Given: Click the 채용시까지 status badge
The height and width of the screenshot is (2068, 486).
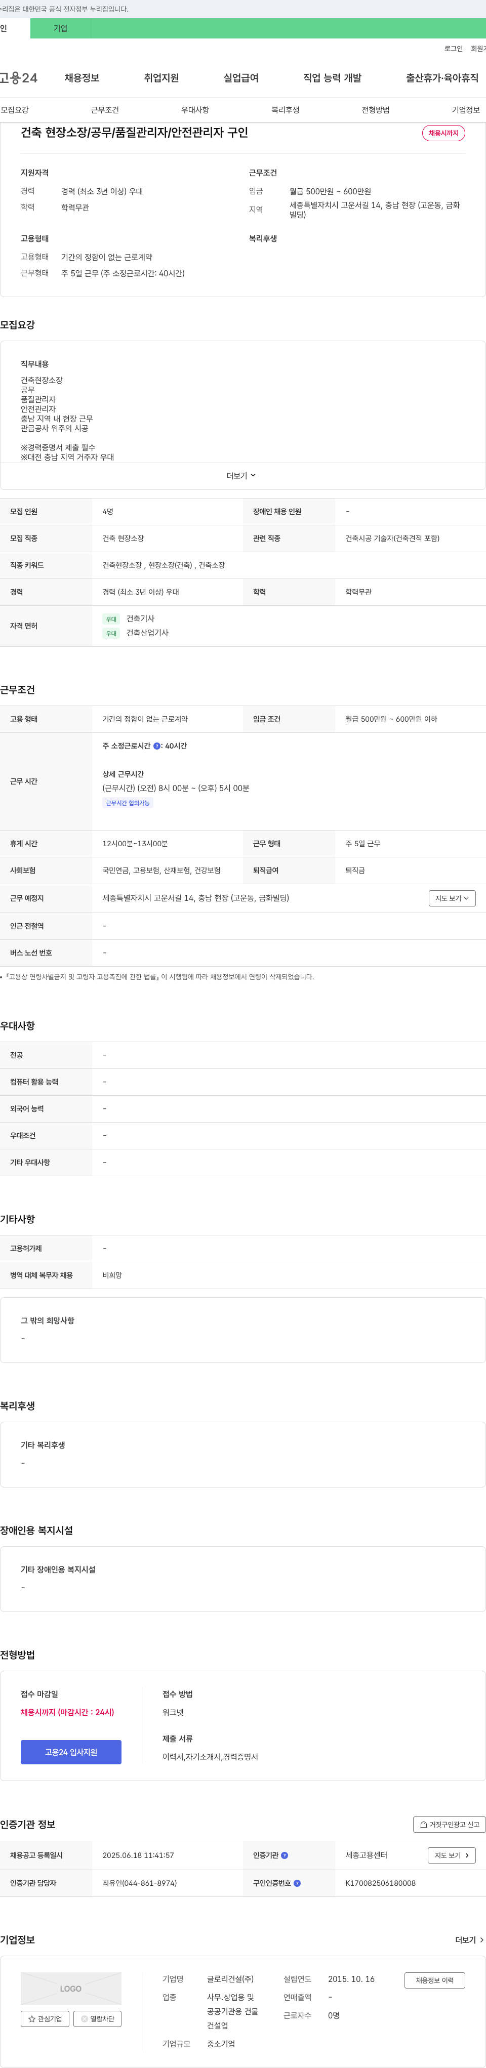Looking at the screenshot, I should tap(443, 133).
